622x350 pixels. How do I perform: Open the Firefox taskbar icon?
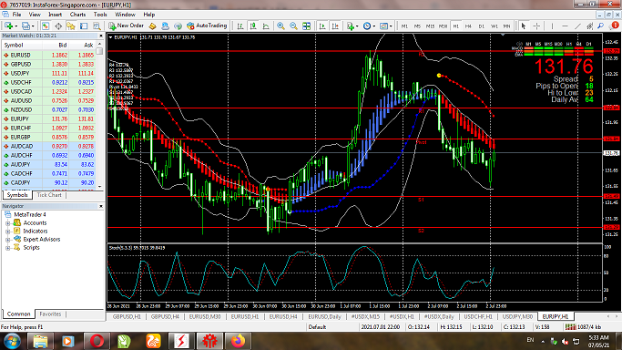[x=238, y=341]
